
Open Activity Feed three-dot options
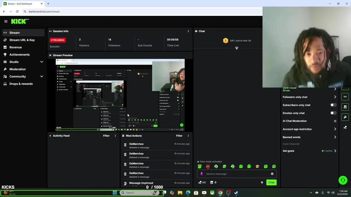pyautogui.click(x=115, y=136)
